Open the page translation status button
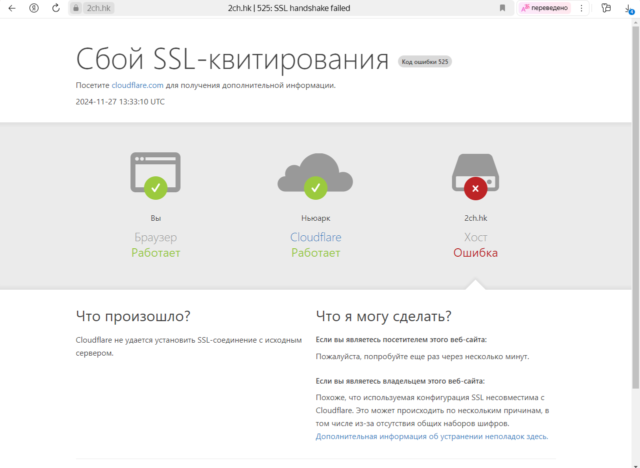640x468 pixels. (545, 8)
